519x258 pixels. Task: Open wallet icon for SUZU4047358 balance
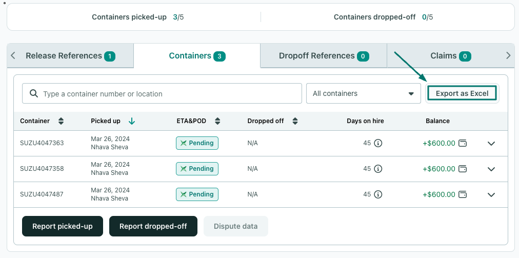tap(463, 169)
